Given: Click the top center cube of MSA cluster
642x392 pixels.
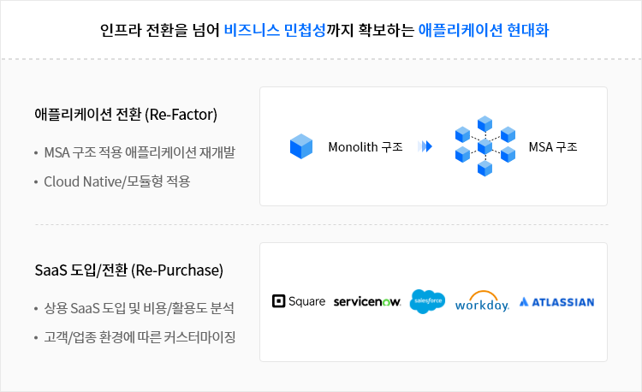Looking at the screenshot, I should [485, 124].
